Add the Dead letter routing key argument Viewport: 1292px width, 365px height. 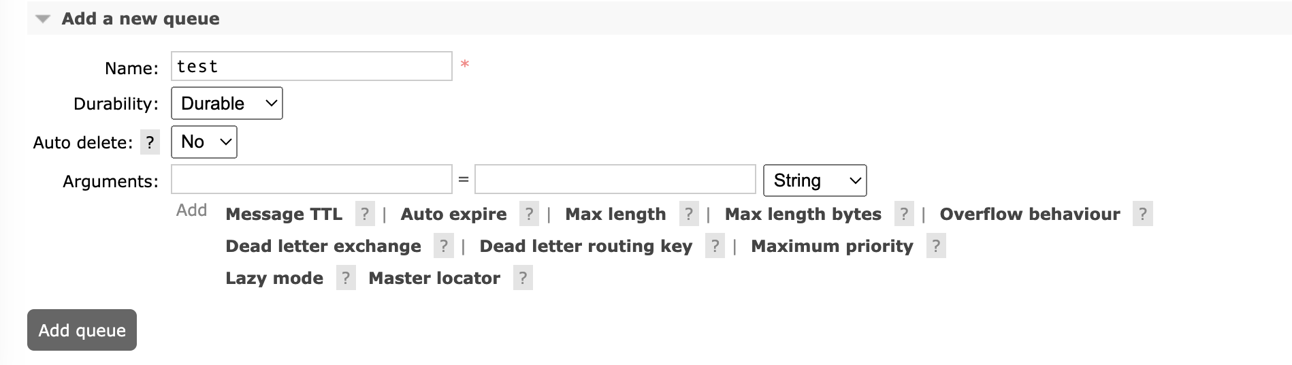point(586,246)
